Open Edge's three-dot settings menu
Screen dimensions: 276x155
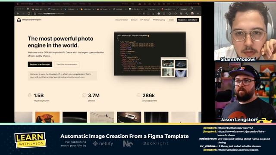[198, 13]
